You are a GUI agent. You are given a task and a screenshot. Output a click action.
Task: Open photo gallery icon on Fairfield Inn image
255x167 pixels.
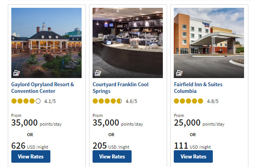tap(178, 73)
